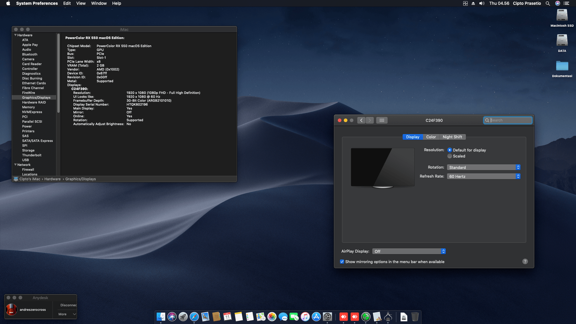Open the Window menu
This screenshot has height=324, width=576.
[x=99, y=3]
